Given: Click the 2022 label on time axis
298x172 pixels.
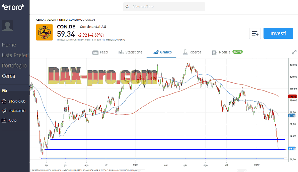Looking at the screenshot, I should [x=257, y=165].
